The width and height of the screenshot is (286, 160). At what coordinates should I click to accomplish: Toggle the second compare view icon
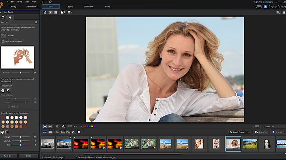[x=50, y=126]
